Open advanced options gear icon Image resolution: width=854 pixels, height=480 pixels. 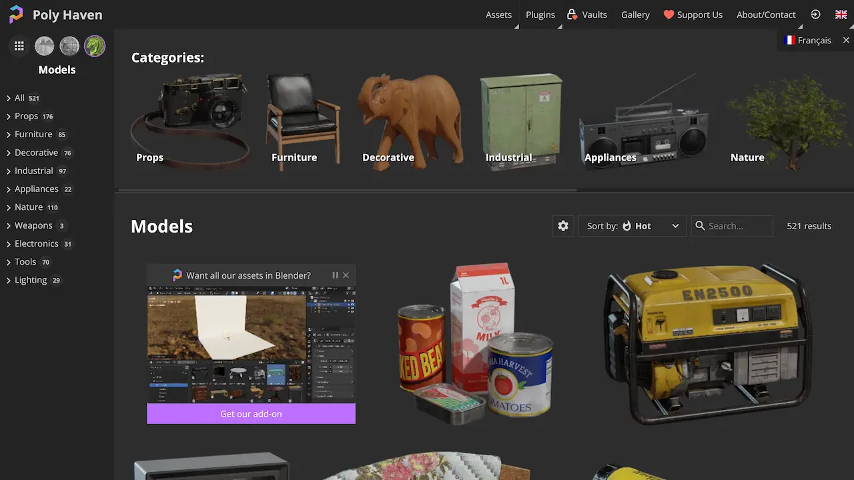tap(563, 226)
